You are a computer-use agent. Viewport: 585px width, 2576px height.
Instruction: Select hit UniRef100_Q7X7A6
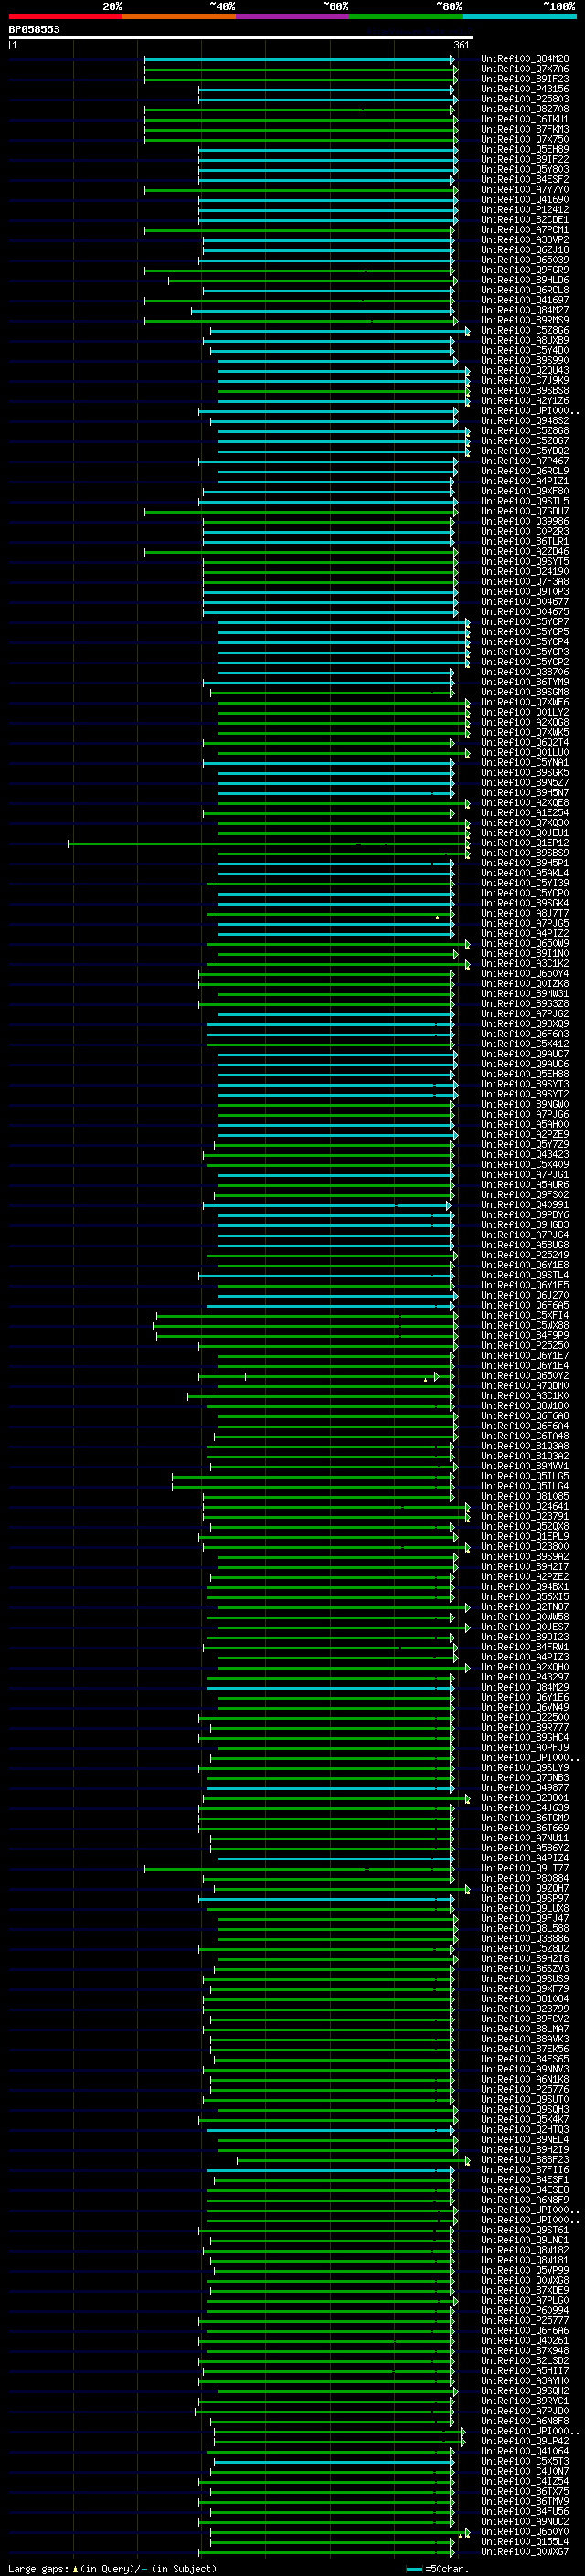tap(525, 69)
